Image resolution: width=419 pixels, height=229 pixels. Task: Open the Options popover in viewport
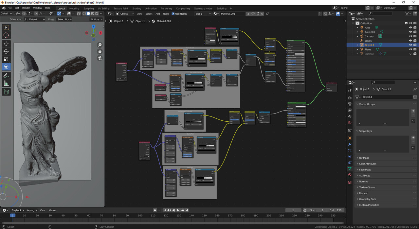click(97, 19)
